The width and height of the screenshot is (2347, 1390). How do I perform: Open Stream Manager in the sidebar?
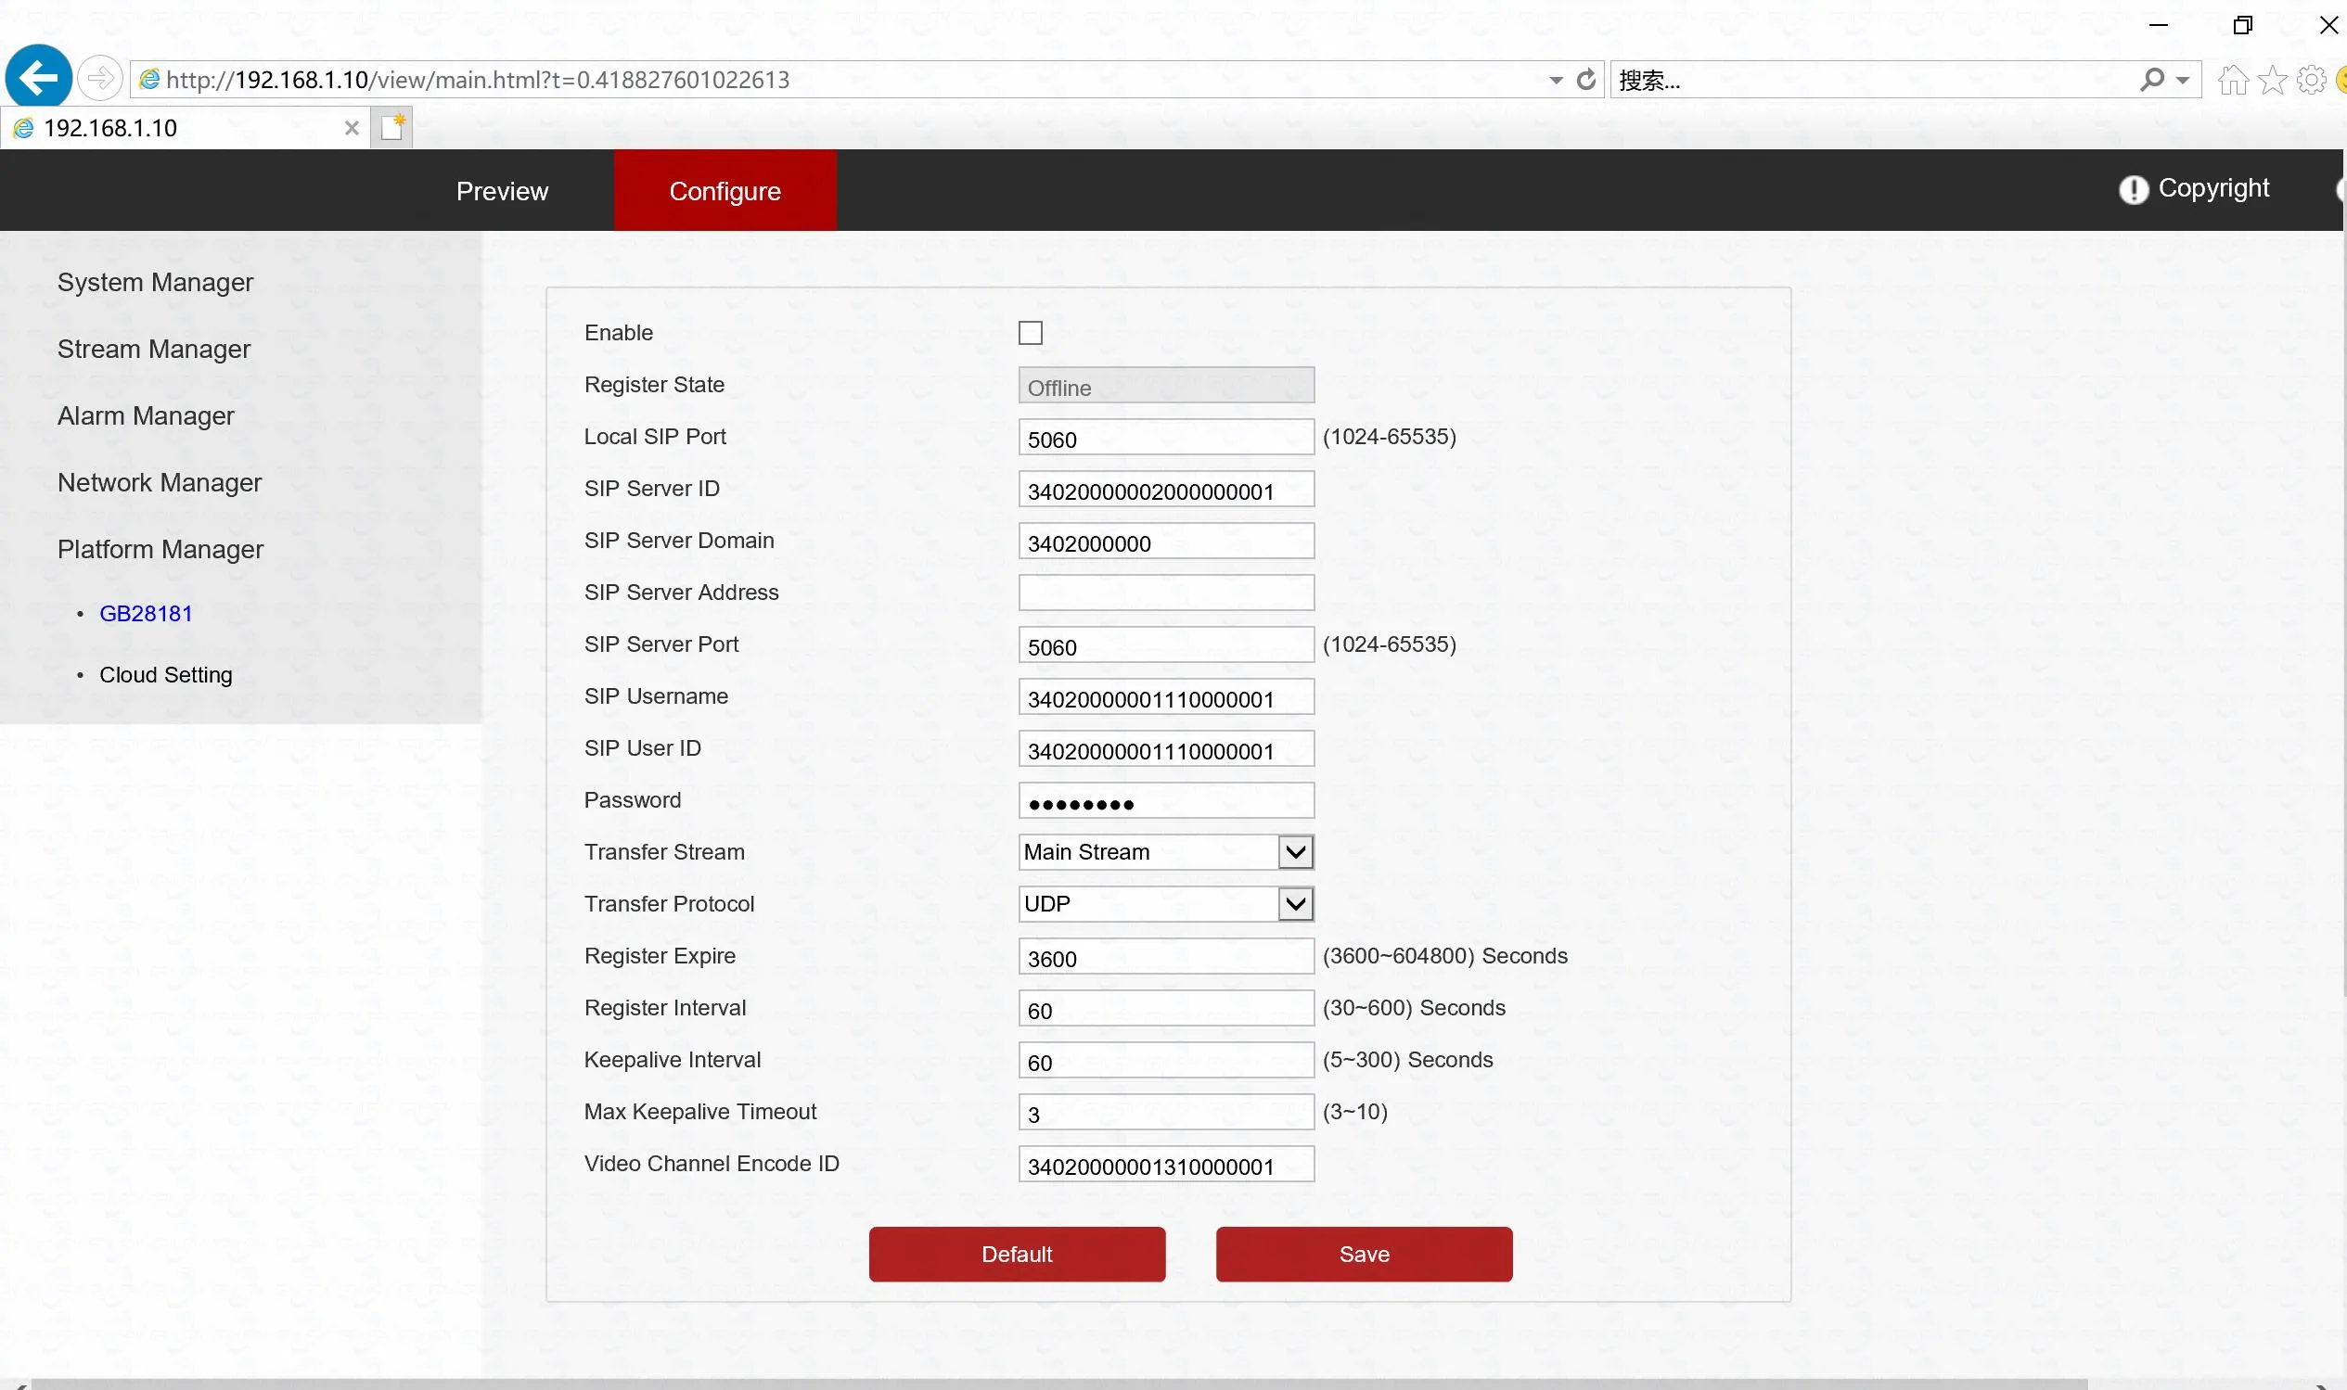[x=154, y=349]
